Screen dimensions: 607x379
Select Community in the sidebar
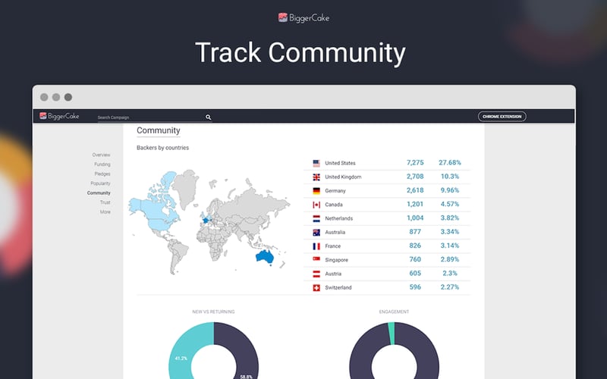click(99, 193)
